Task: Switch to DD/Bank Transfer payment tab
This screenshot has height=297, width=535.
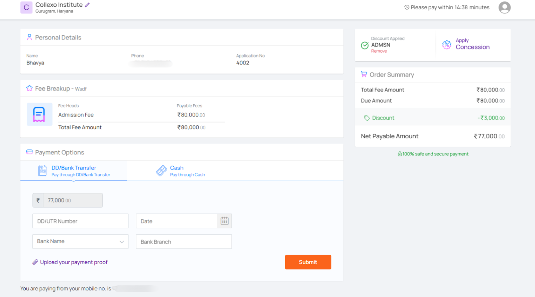Action: [74, 171]
